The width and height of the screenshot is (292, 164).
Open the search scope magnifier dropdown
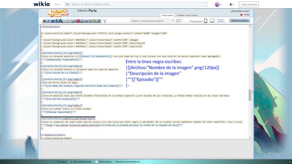coord(68,4)
